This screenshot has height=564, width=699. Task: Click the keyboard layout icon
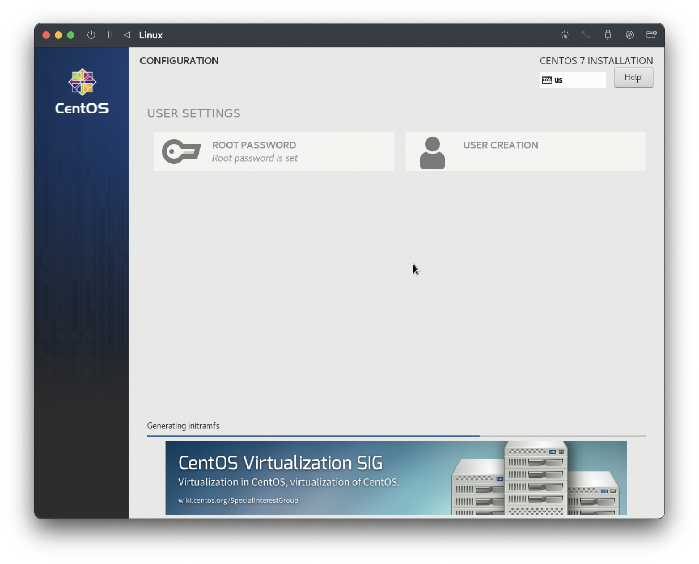click(x=547, y=80)
